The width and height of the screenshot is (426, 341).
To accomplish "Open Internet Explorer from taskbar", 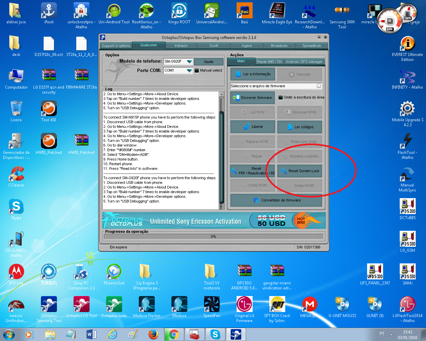I will 112,334.
